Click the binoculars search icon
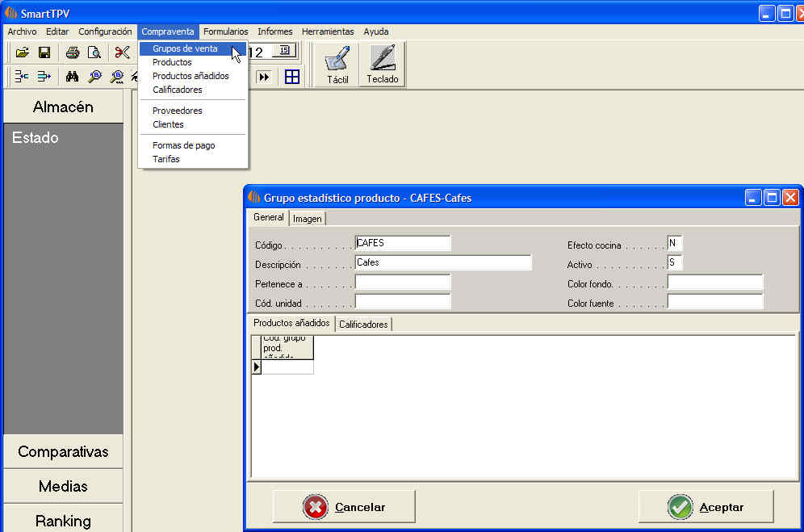Screen dimensions: 804x532 pyautogui.click(x=72, y=77)
